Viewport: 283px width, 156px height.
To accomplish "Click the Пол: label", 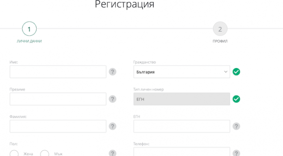I will pos(13,144).
